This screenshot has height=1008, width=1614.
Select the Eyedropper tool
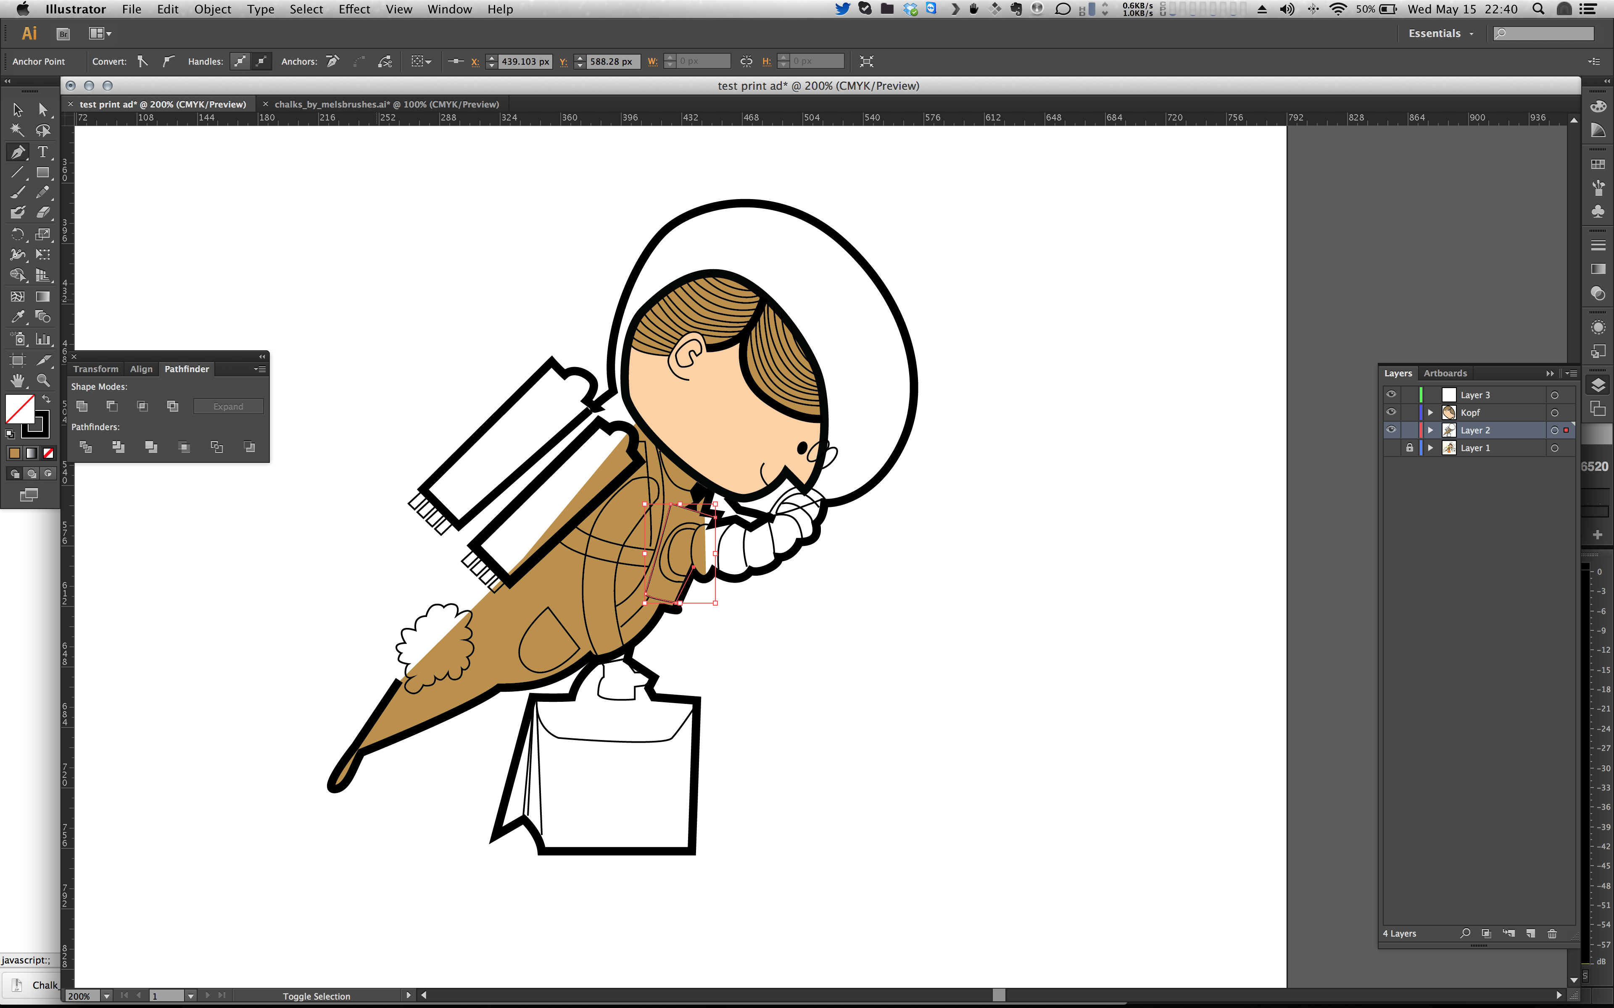point(17,317)
